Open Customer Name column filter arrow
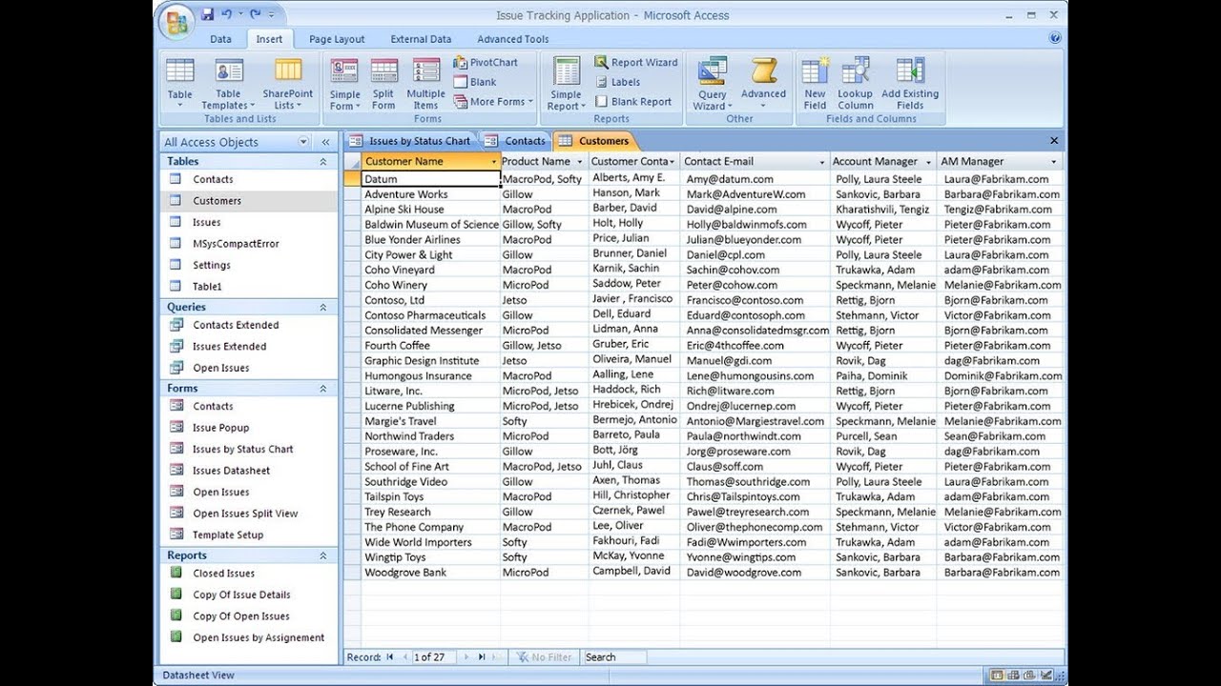The image size is (1221, 686). [493, 162]
